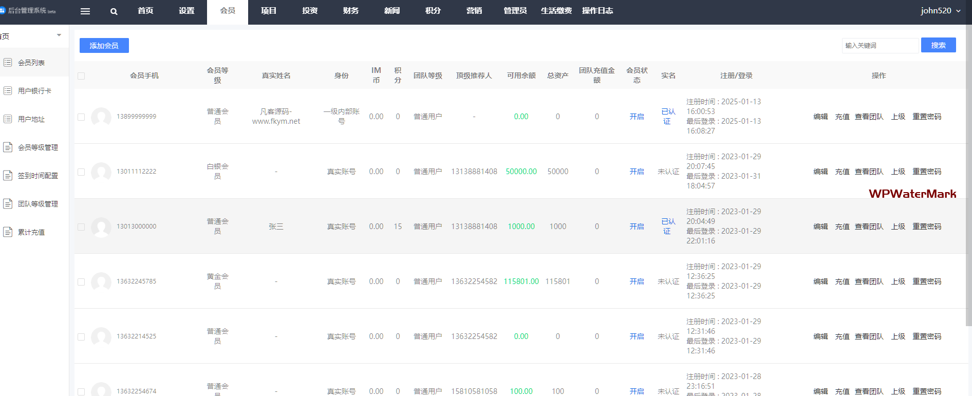Viewport: 972px width, 396px height.
Task: Expand the sidebar page dropdown arrow
Action: (x=59, y=35)
